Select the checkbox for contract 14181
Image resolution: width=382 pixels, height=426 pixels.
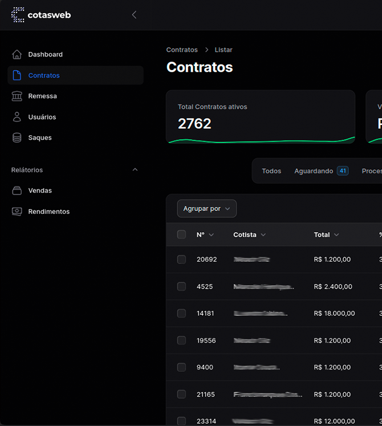(x=181, y=313)
